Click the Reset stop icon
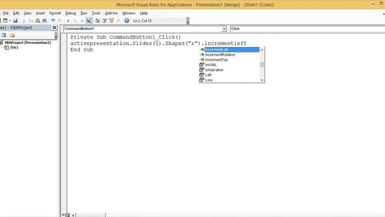Screen dimensions: 385x217 [82, 20]
